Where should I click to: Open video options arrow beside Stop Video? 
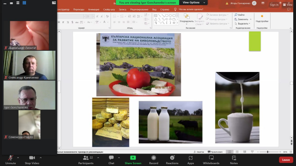(41, 158)
